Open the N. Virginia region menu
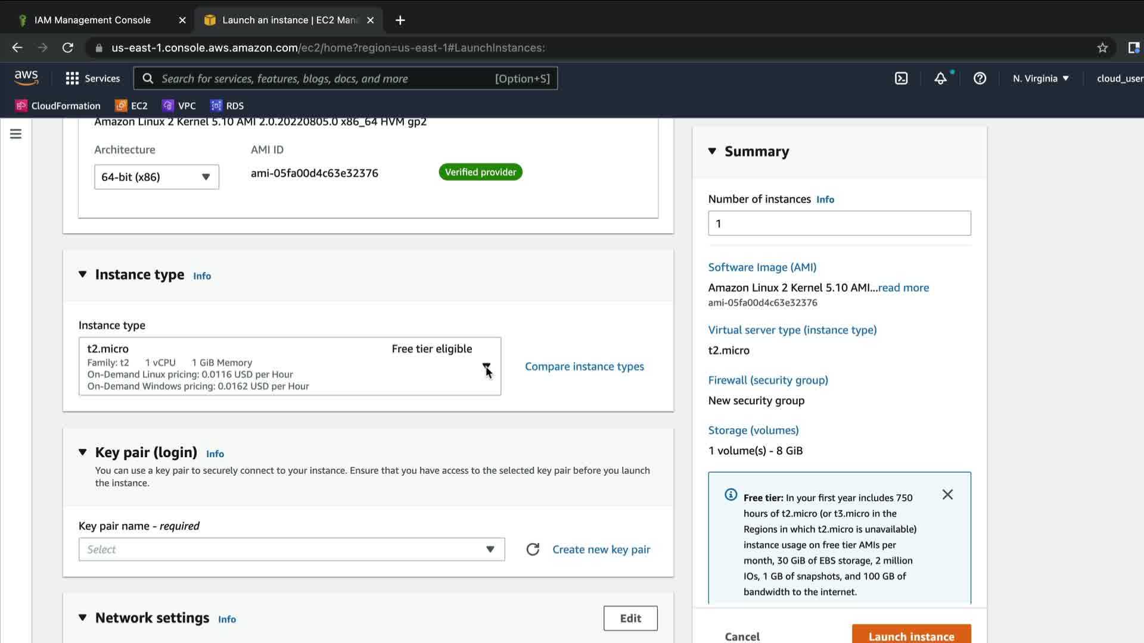 1040,79
